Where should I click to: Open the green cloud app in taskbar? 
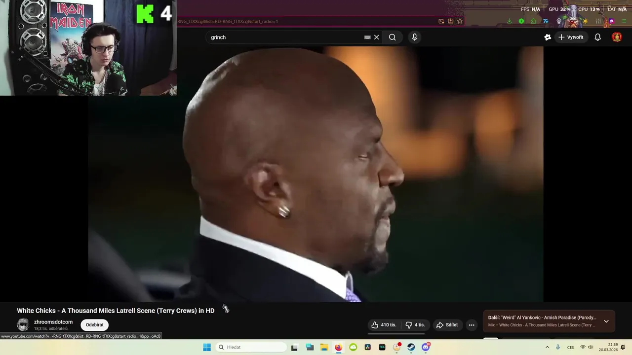tap(353, 347)
